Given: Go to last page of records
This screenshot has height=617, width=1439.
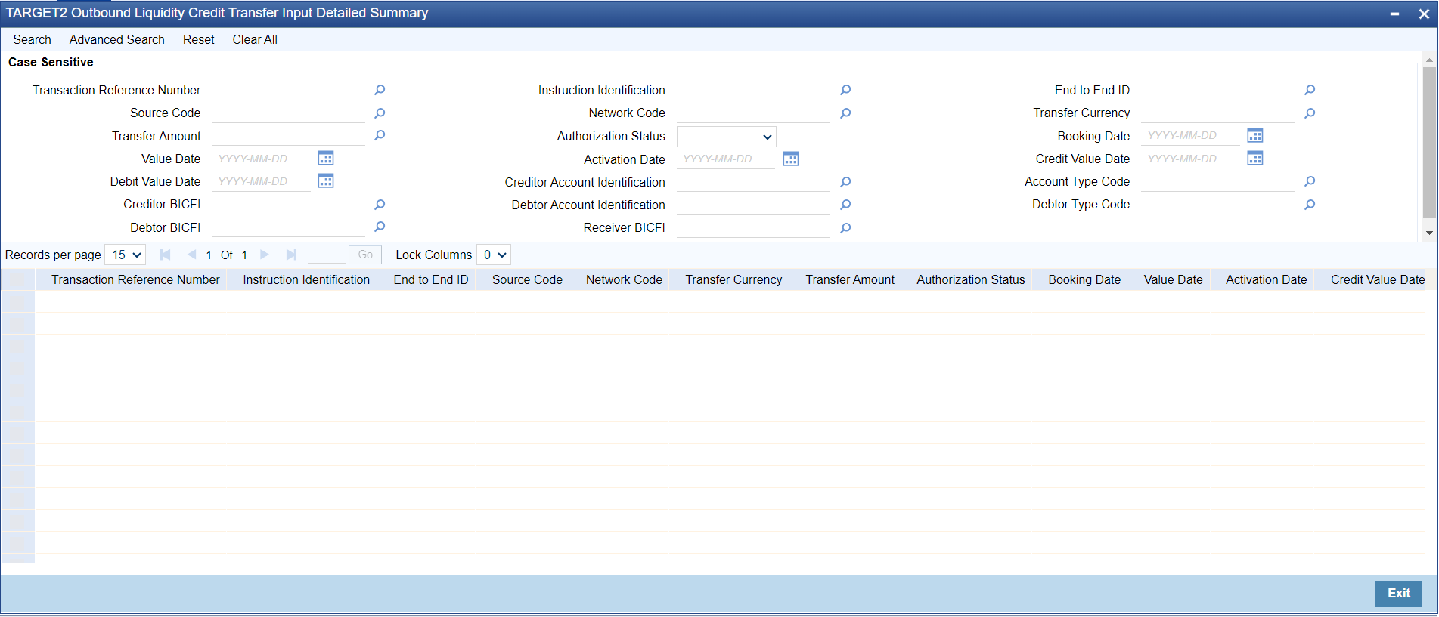Looking at the screenshot, I should click(x=291, y=255).
